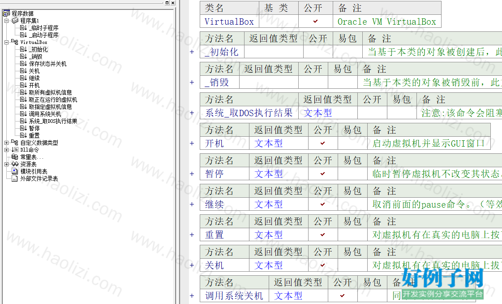Select _初始化 in the tree
The width and height of the screenshot is (502, 304).
[x=39, y=49]
